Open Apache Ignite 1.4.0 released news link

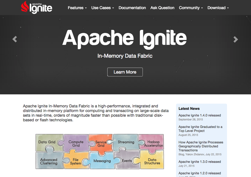[199, 115]
